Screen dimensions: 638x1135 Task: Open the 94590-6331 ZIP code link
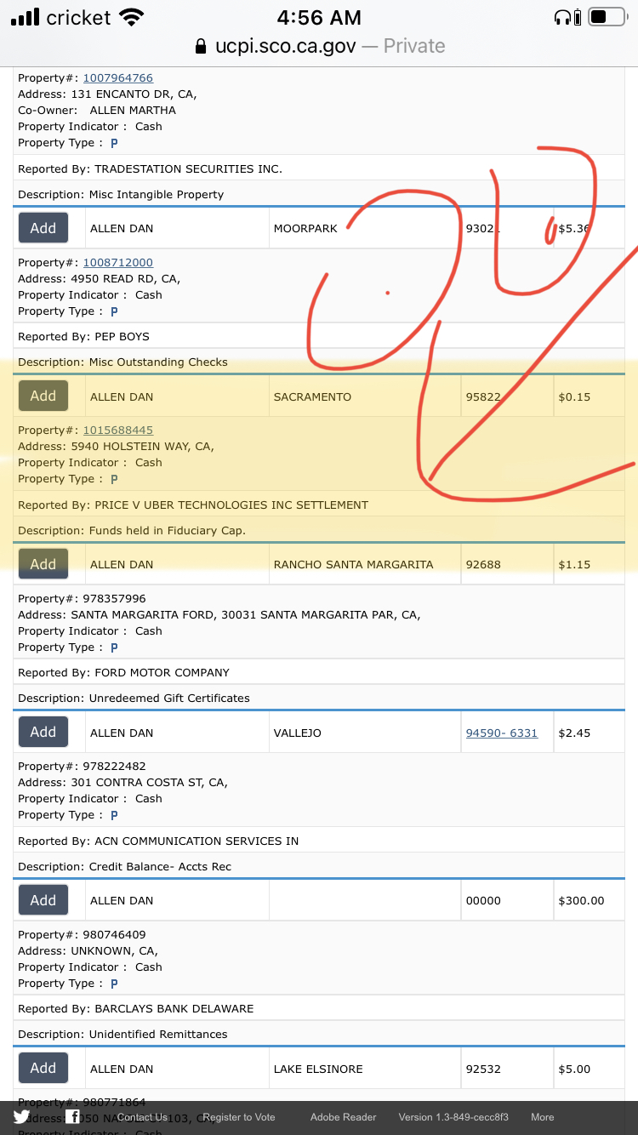point(502,733)
